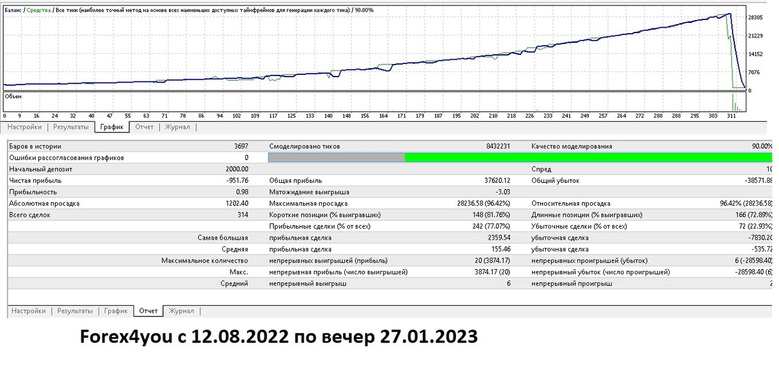Screen dimensions: 779x368
Task: Click the gray-green modeling quality bar
Action: pos(520,157)
